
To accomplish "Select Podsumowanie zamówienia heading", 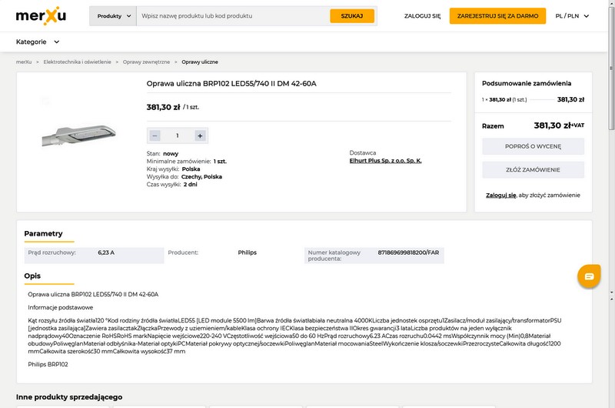I will point(527,83).
